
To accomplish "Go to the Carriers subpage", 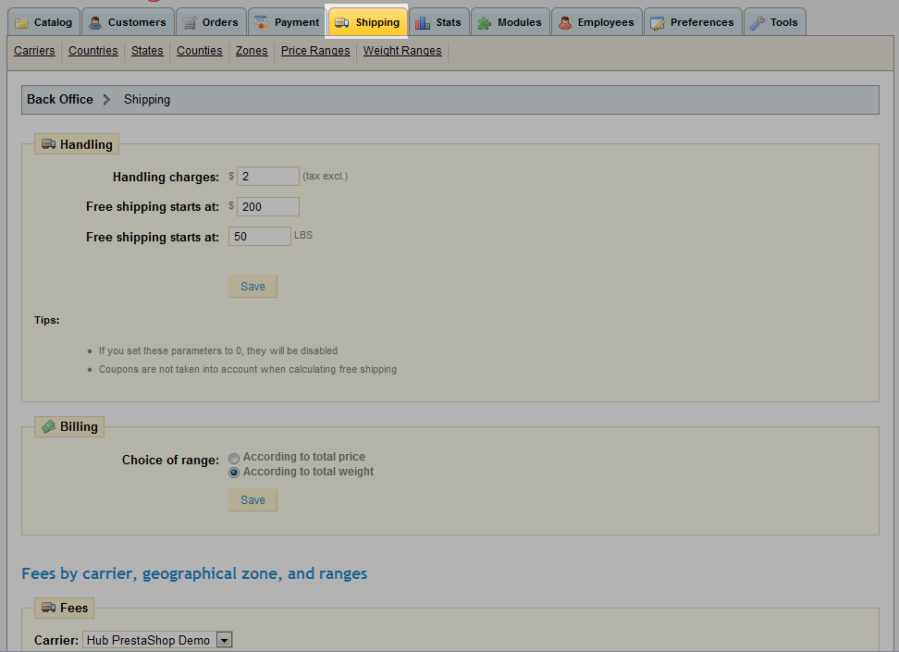I will tap(34, 51).
